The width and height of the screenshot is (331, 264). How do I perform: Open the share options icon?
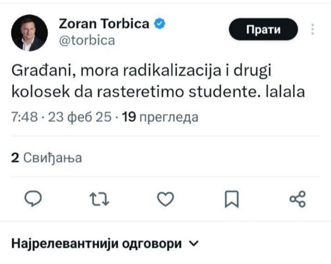point(297,199)
